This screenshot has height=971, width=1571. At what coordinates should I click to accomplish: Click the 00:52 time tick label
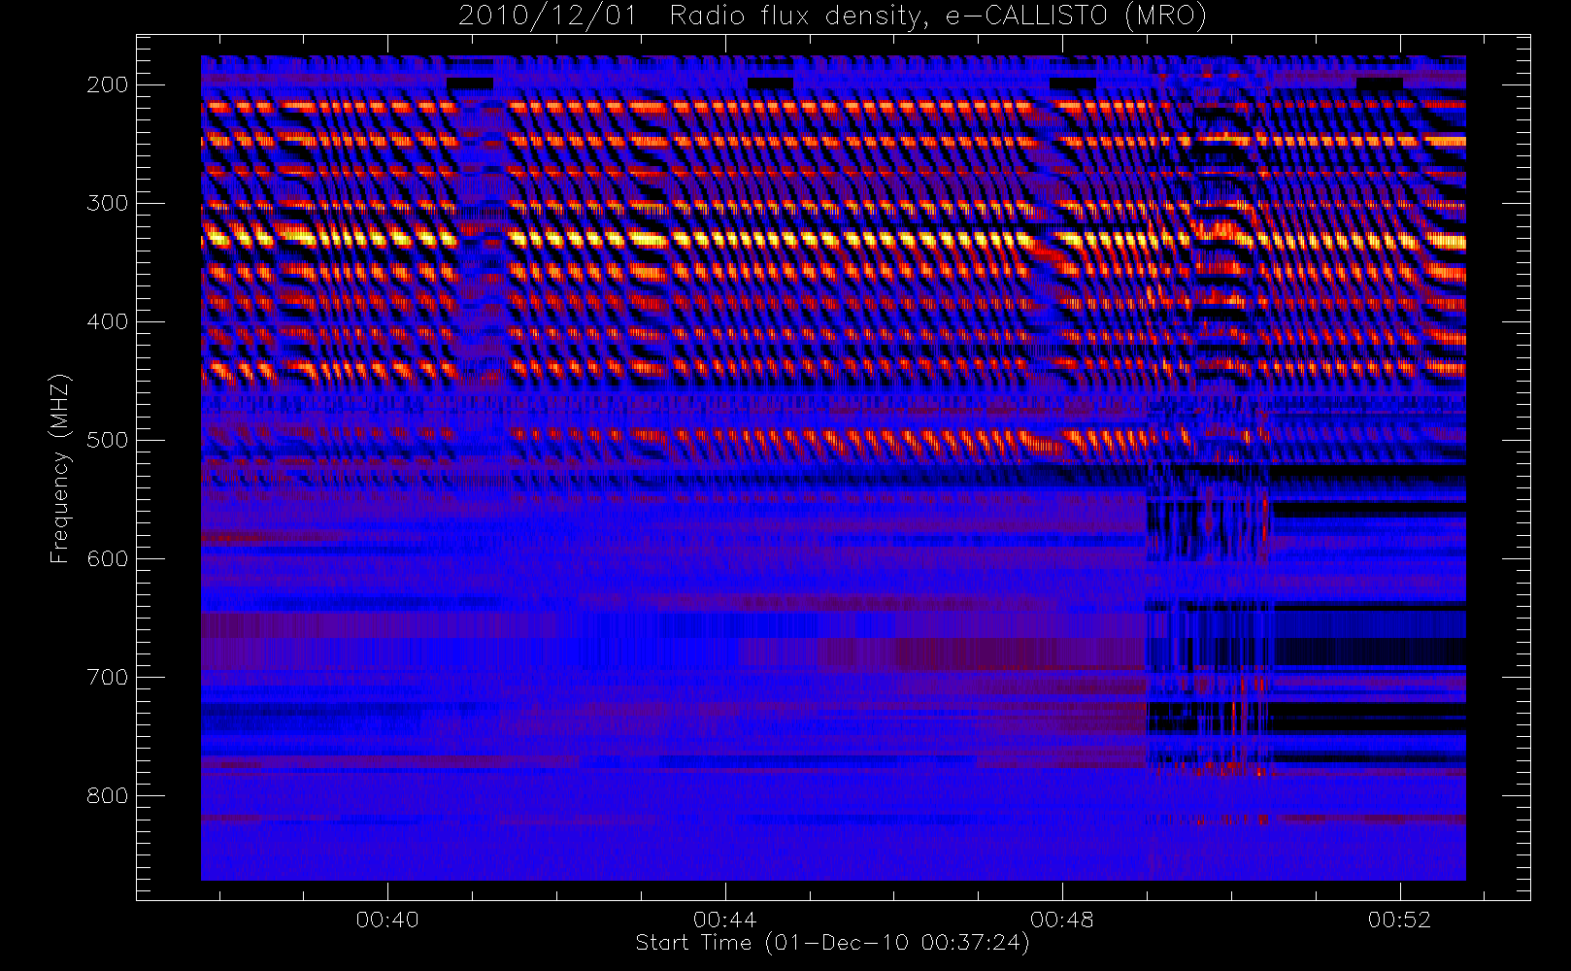coord(1399,920)
